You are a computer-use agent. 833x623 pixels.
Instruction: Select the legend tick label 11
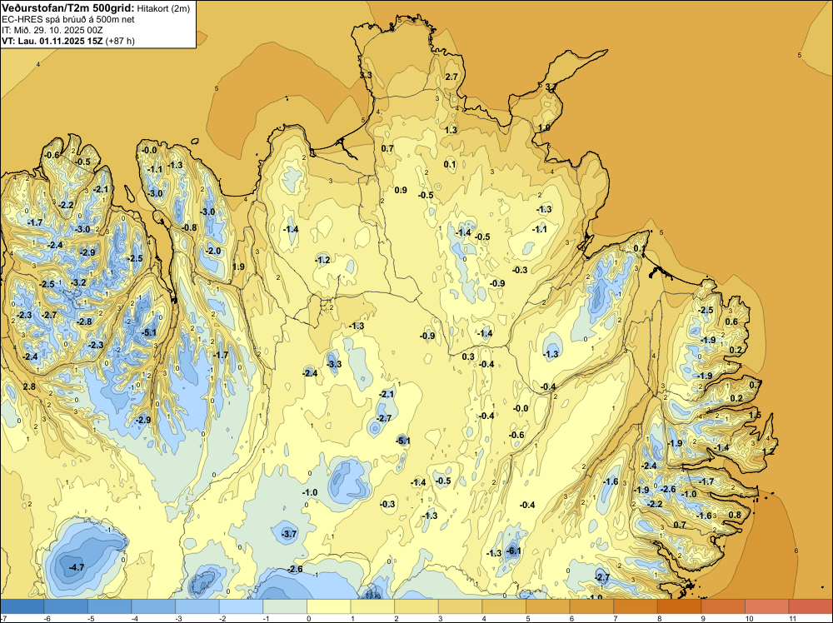click(791, 618)
